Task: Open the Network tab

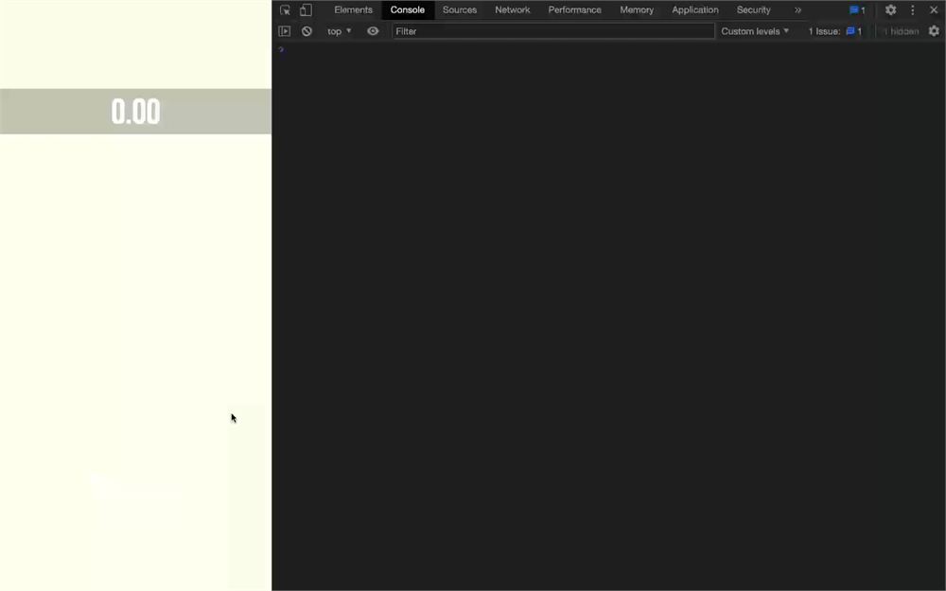Action: [x=512, y=10]
